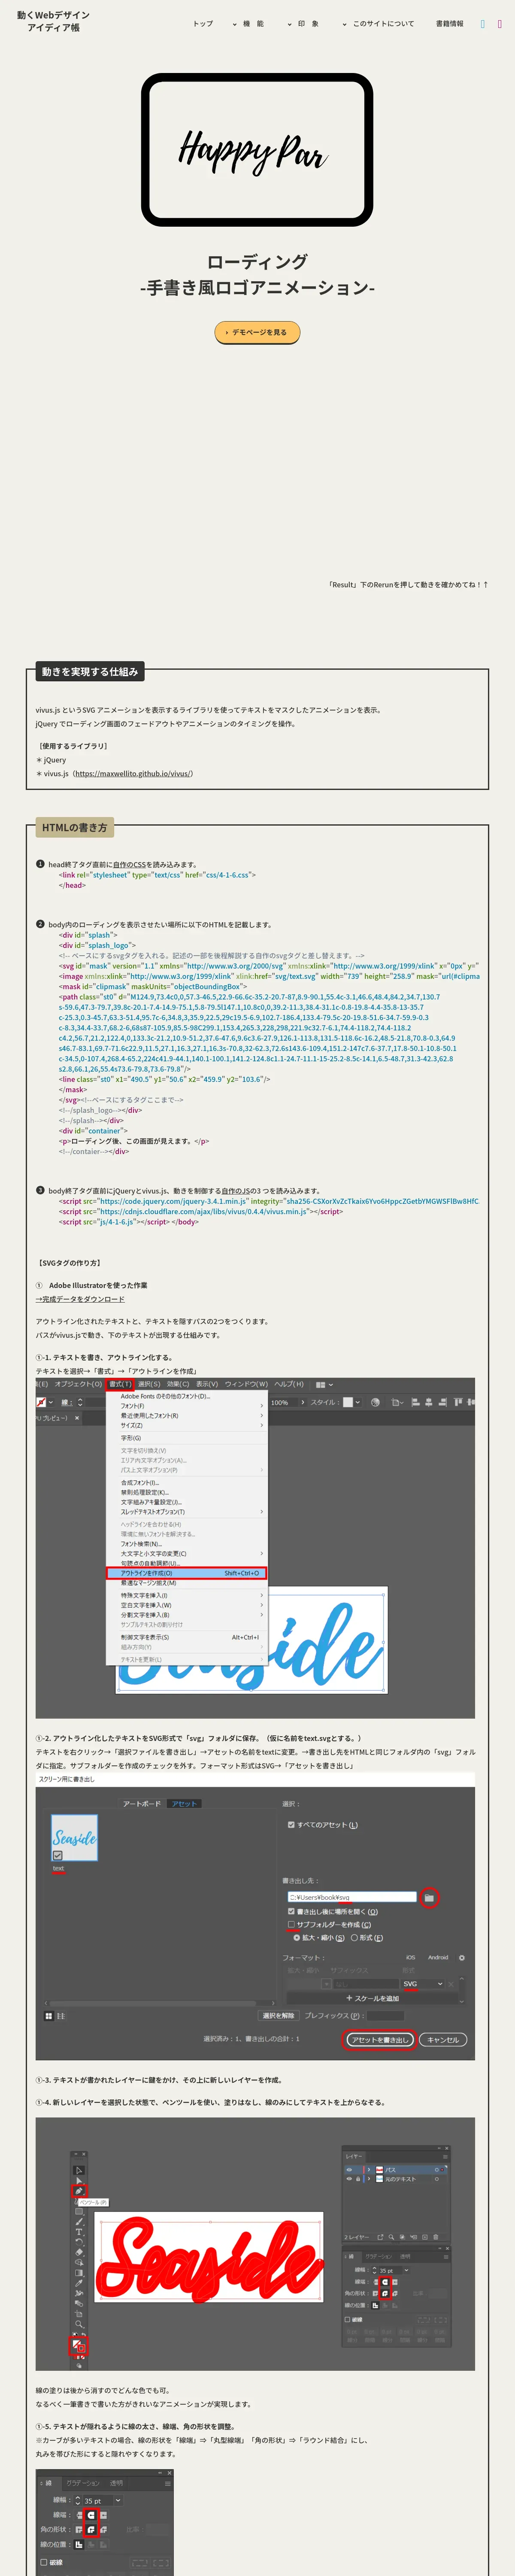This screenshot has height=2576, width=515.
Task: Toggle サブフォルダーを作成 checkbox
Action: click(291, 1924)
